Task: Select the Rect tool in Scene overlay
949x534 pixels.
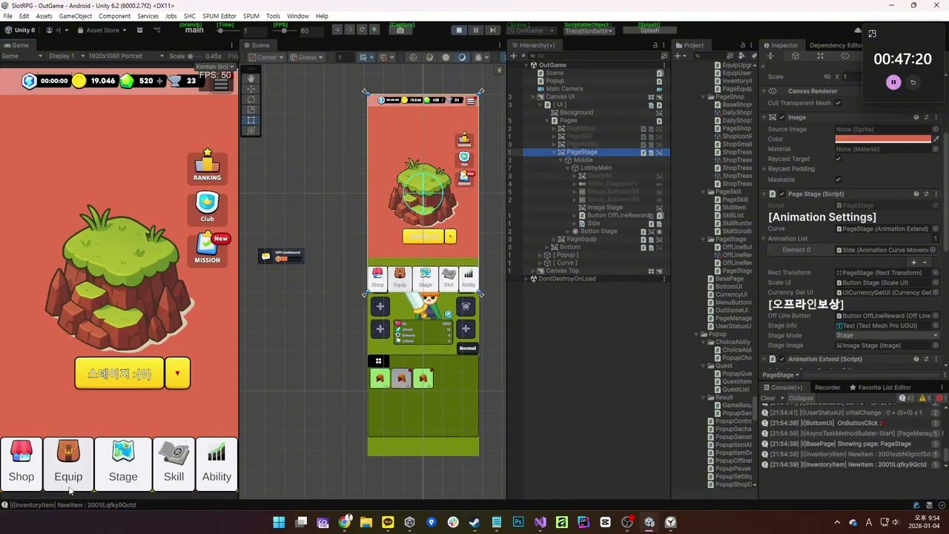Action: (x=251, y=119)
